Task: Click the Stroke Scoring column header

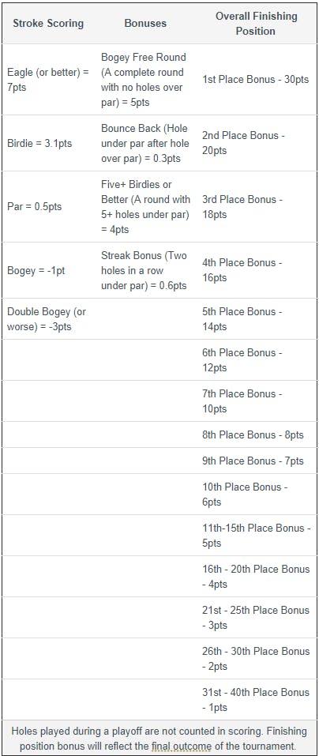Action: coord(48,23)
